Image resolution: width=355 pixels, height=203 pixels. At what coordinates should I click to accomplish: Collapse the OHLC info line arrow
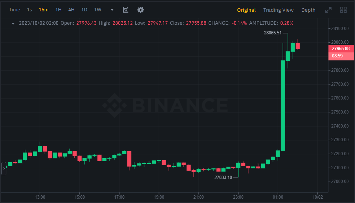click(13, 23)
